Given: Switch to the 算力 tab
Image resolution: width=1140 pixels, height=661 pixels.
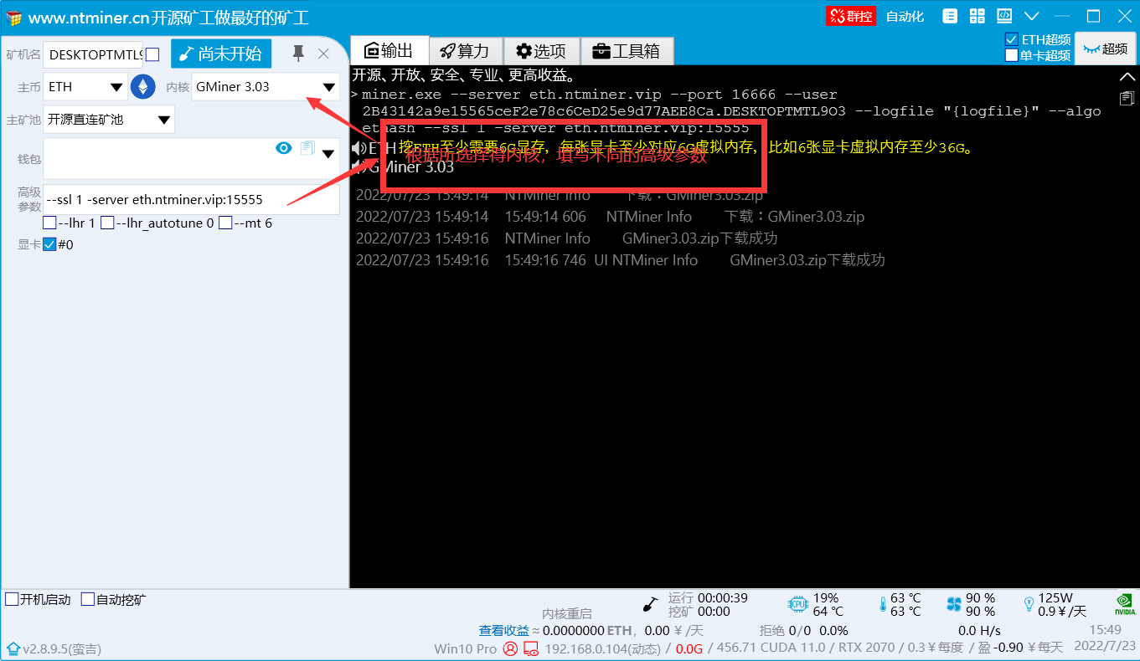Looking at the screenshot, I should tap(468, 51).
